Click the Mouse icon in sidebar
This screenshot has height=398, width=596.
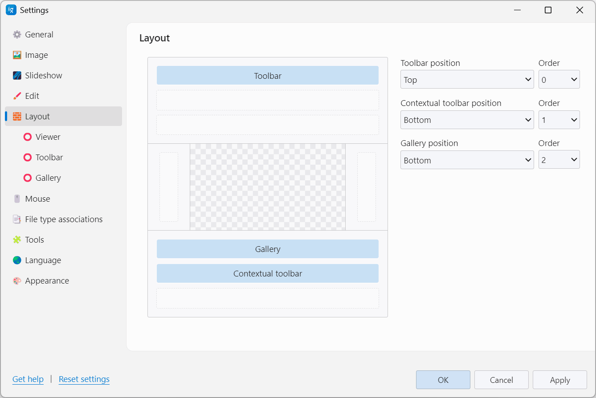pos(17,199)
